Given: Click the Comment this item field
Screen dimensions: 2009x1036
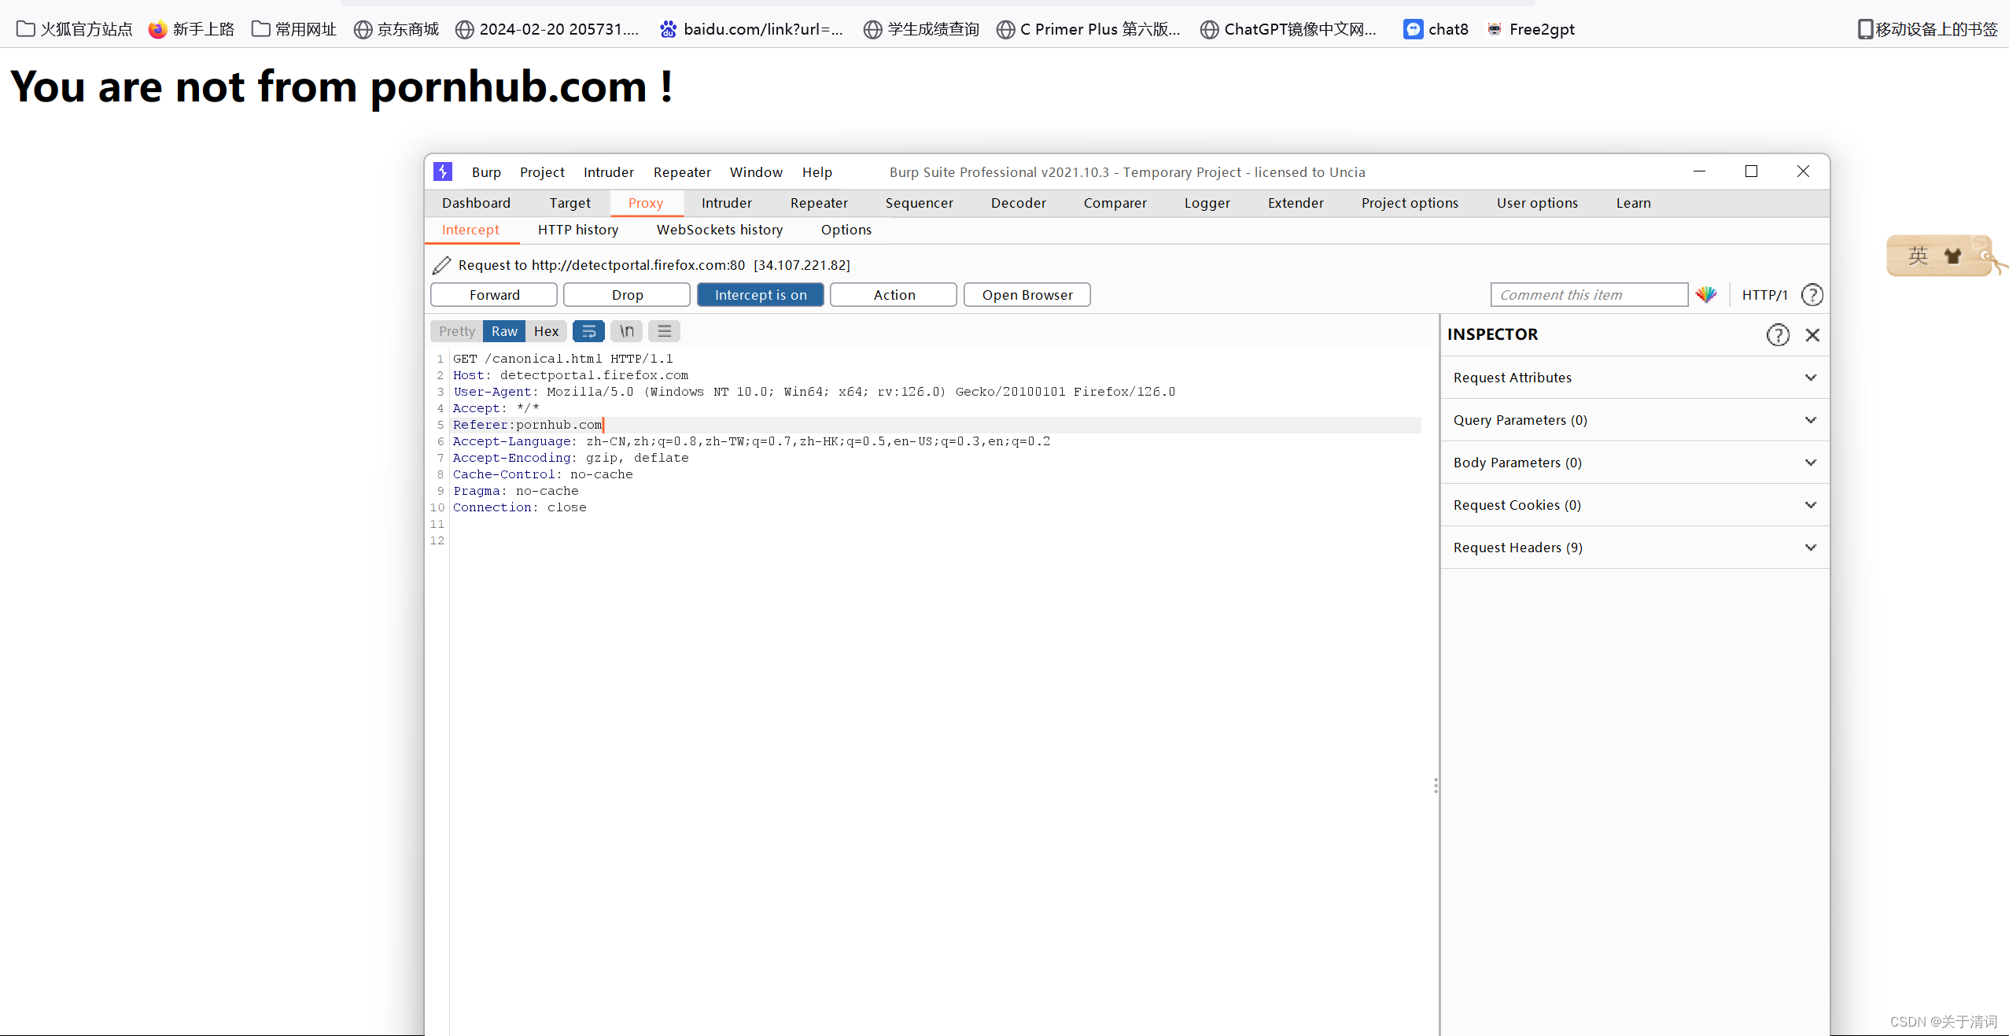Looking at the screenshot, I should coord(1588,295).
